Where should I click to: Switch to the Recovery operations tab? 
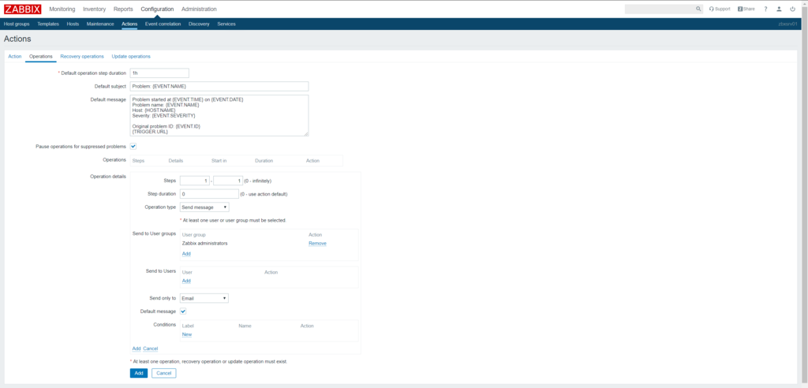(x=82, y=57)
